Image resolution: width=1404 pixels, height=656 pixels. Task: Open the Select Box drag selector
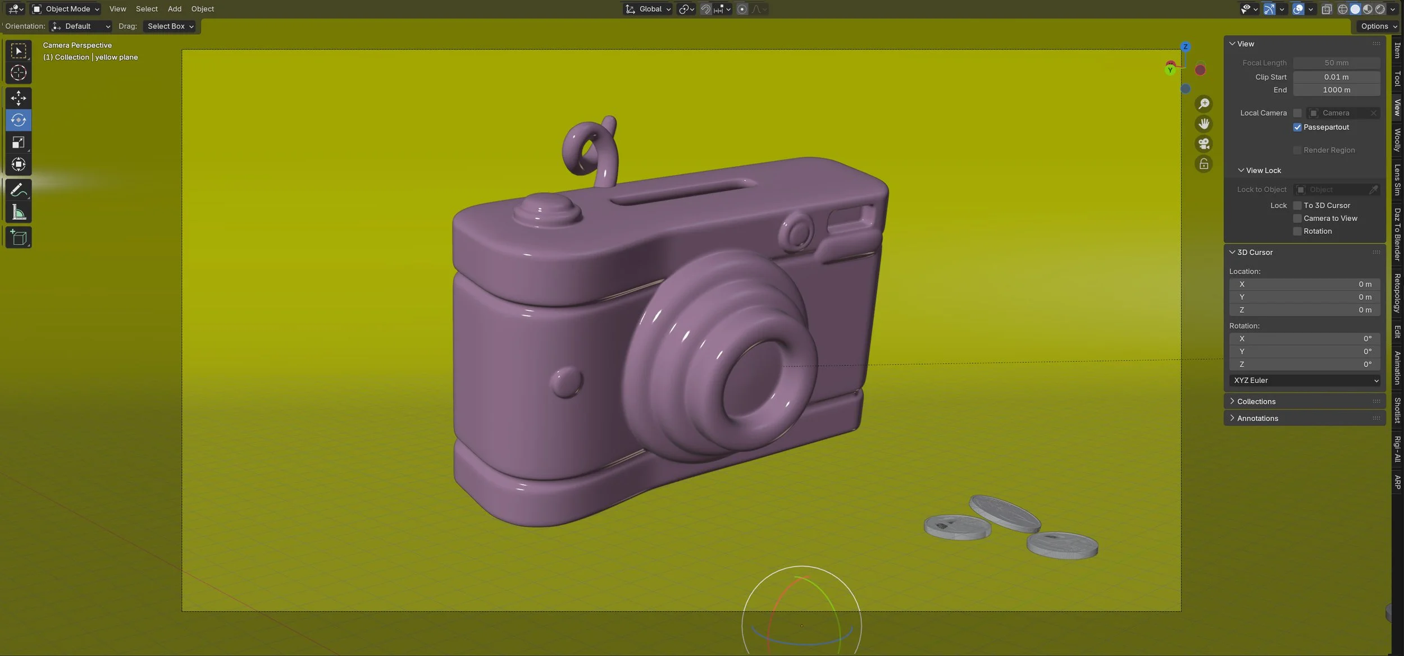170,26
